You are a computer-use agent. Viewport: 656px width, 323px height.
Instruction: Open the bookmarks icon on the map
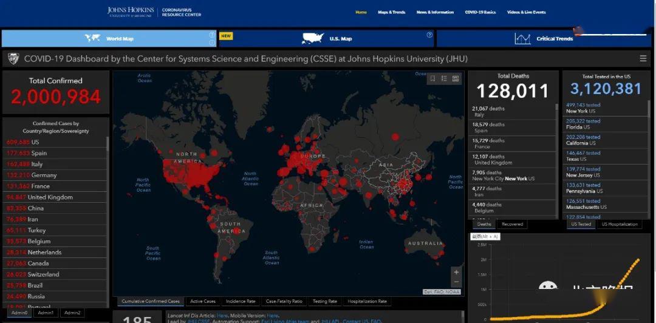[x=432, y=79]
